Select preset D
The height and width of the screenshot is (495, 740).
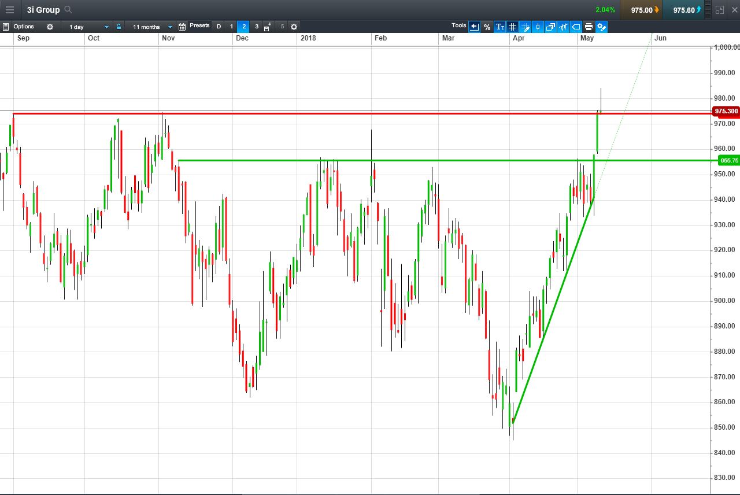[x=219, y=27]
